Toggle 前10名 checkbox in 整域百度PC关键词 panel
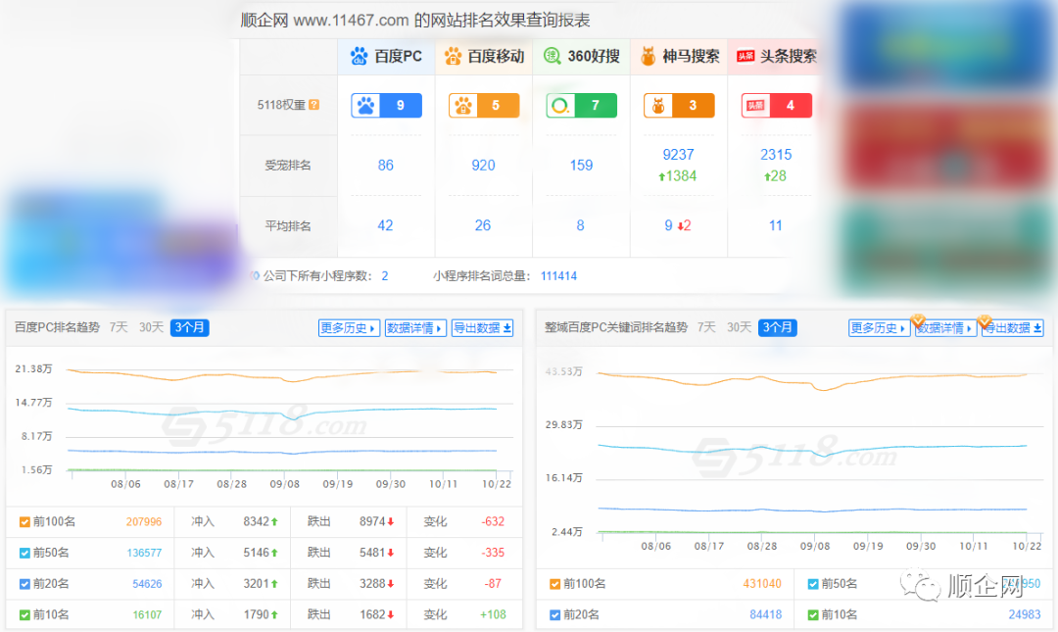This screenshot has height=632, width=1058. point(813,615)
